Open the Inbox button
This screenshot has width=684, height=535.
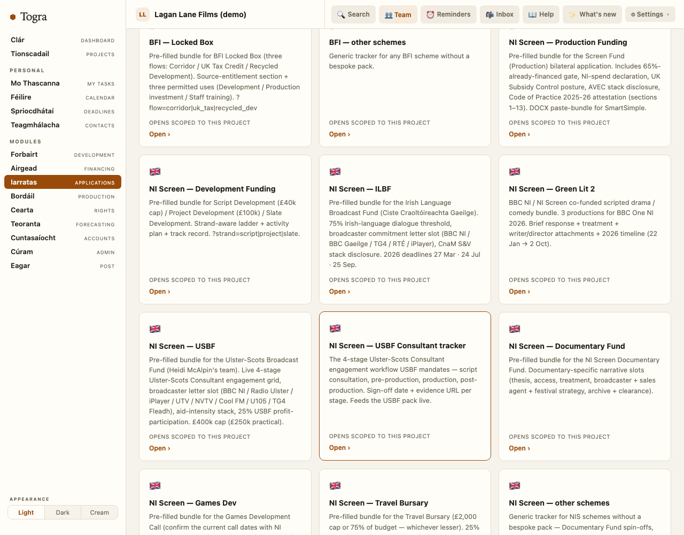click(x=500, y=14)
